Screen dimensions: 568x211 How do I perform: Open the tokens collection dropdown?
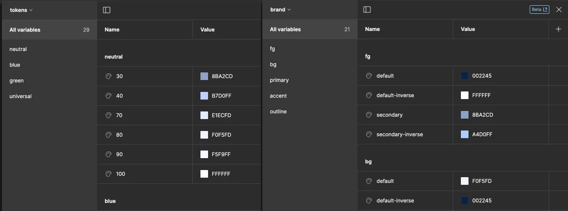click(21, 10)
